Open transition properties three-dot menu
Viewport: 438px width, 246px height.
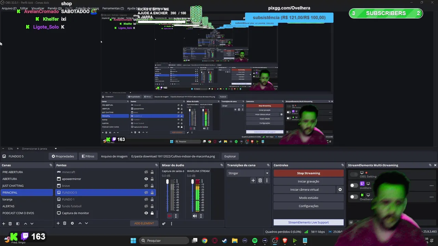click(267, 180)
